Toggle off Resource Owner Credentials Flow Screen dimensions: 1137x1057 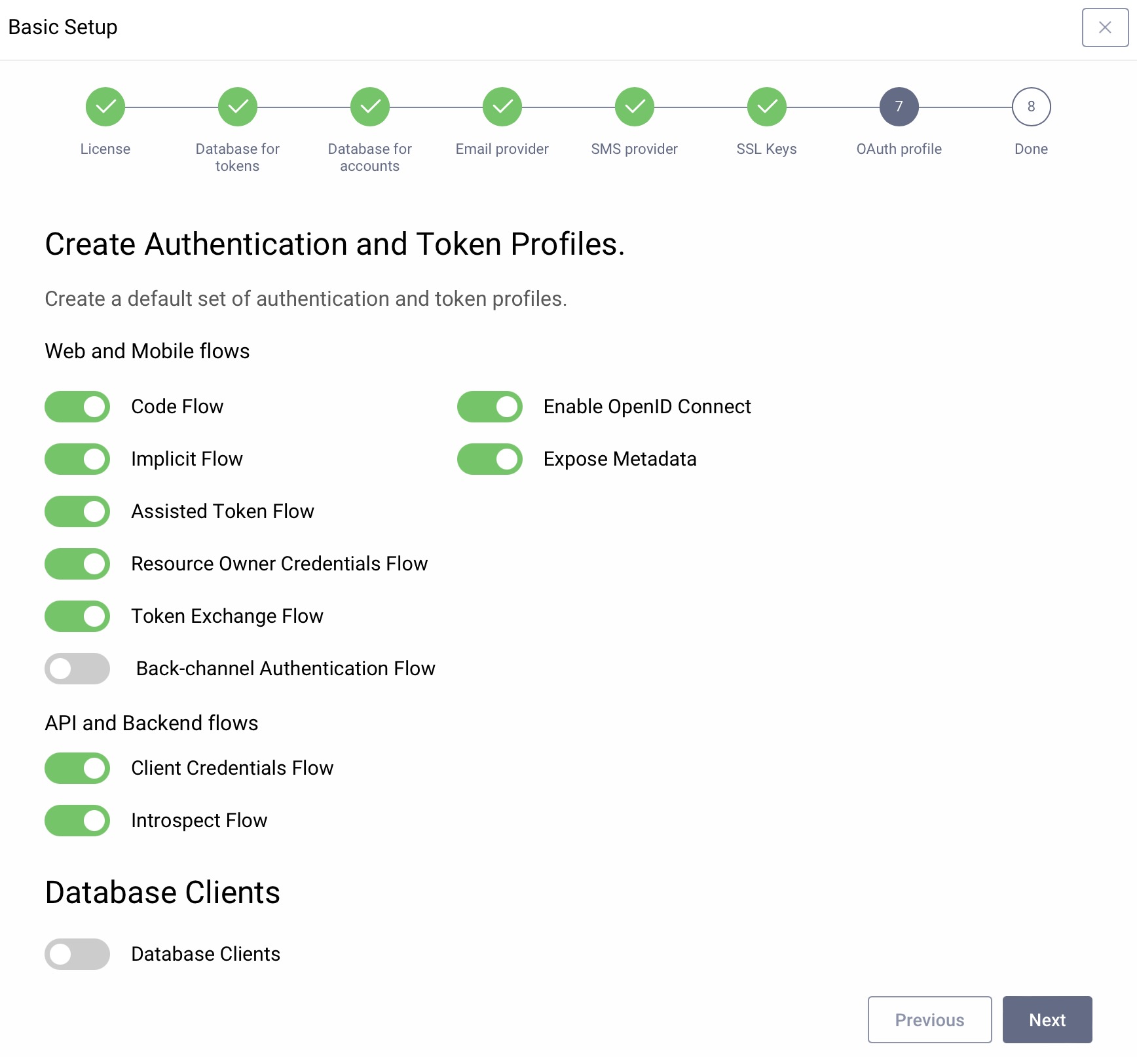[x=77, y=564]
